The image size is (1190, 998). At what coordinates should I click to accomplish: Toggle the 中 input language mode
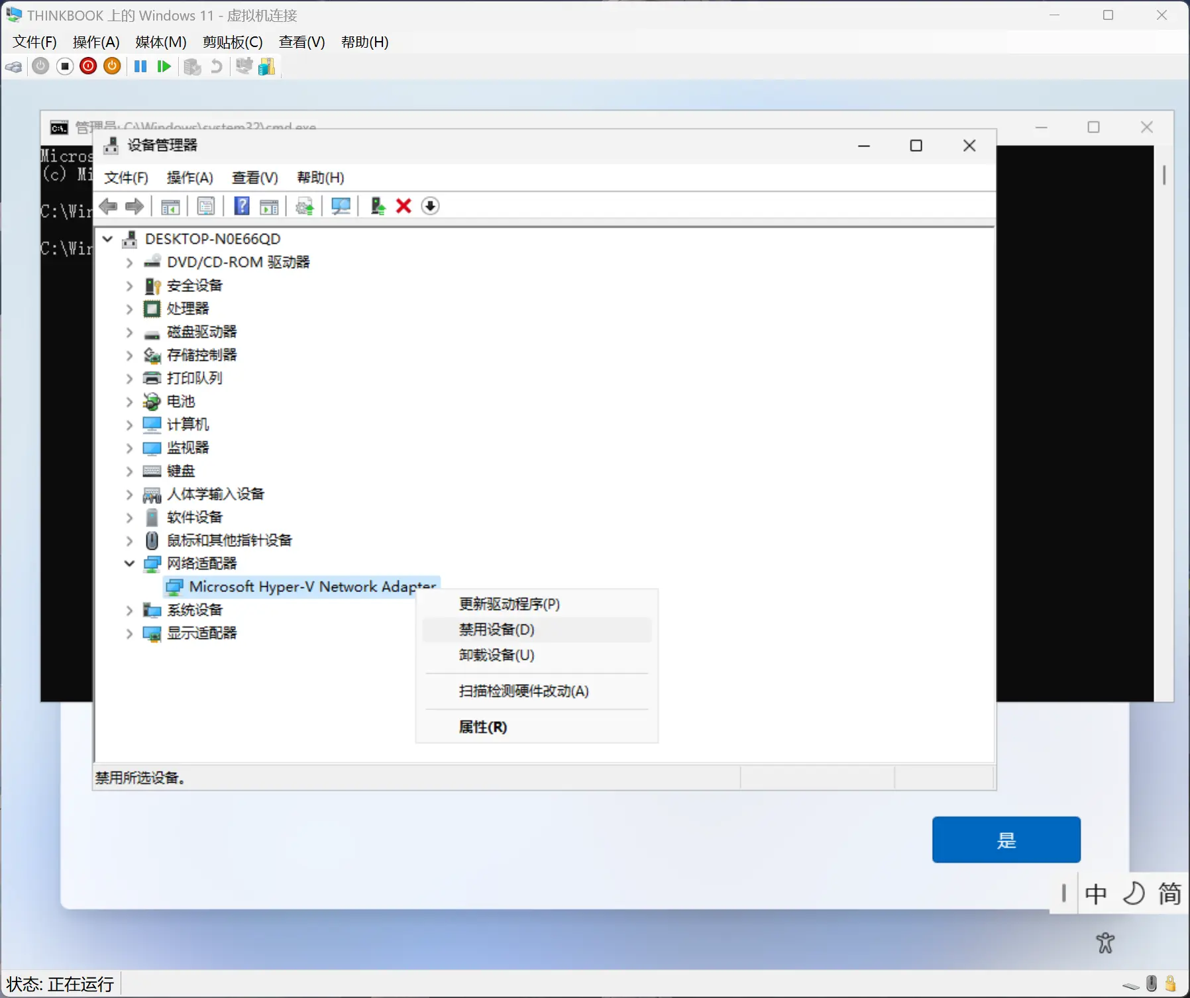point(1095,894)
